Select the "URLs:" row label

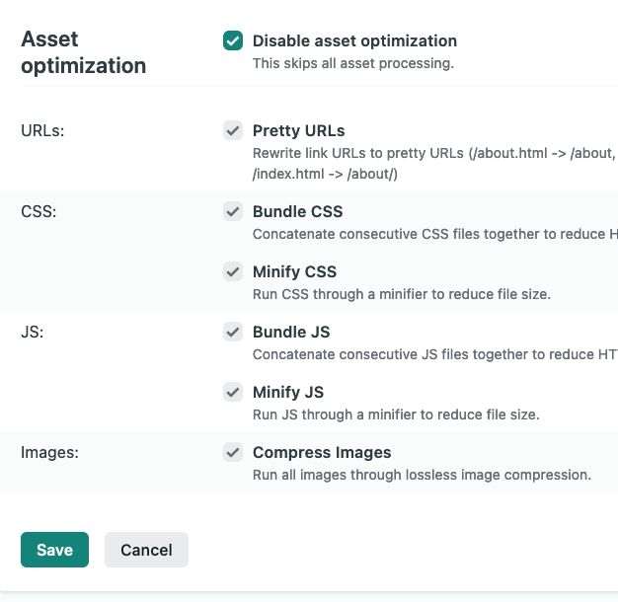[x=42, y=131]
